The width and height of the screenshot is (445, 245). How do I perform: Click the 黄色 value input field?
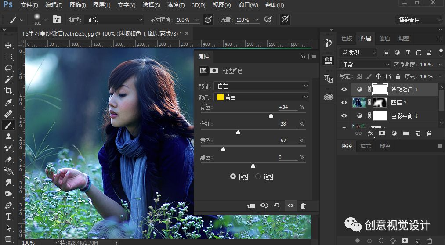click(287, 141)
